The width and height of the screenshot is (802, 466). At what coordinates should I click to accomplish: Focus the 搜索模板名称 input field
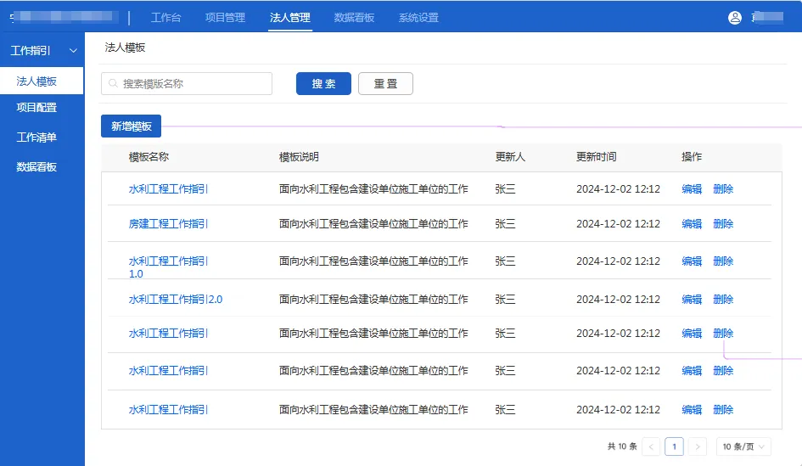click(x=187, y=83)
